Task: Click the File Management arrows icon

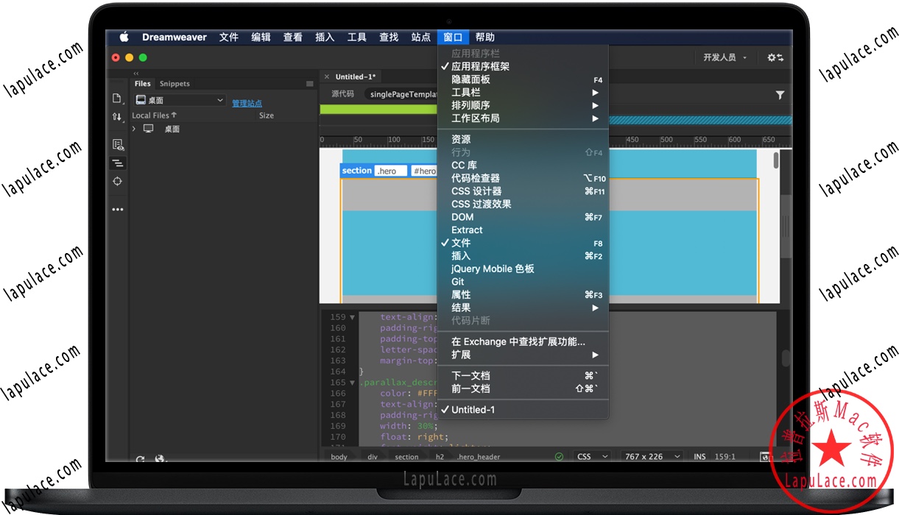Action: click(117, 117)
